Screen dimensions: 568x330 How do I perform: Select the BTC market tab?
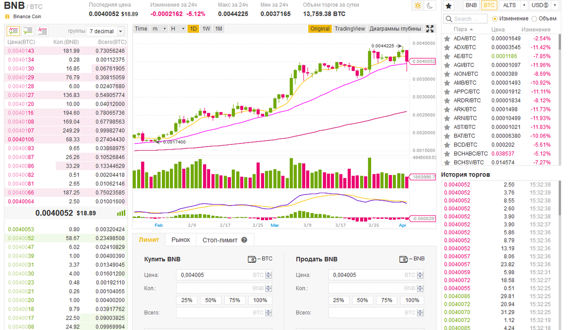click(489, 6)
